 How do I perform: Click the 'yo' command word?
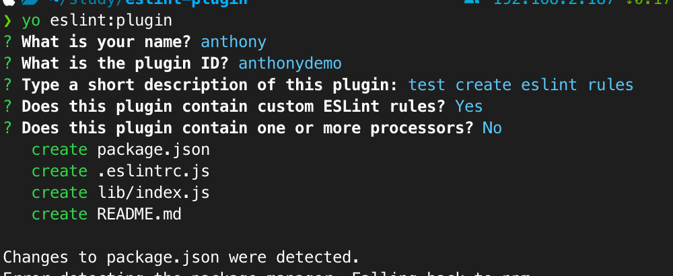click(31, 22)
